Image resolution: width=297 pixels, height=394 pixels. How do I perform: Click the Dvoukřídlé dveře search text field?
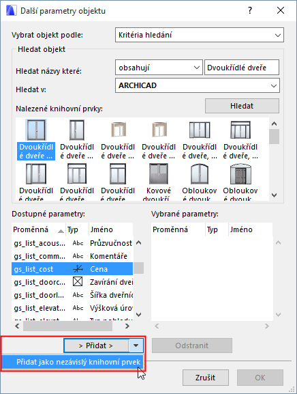(x=242, y=68)
